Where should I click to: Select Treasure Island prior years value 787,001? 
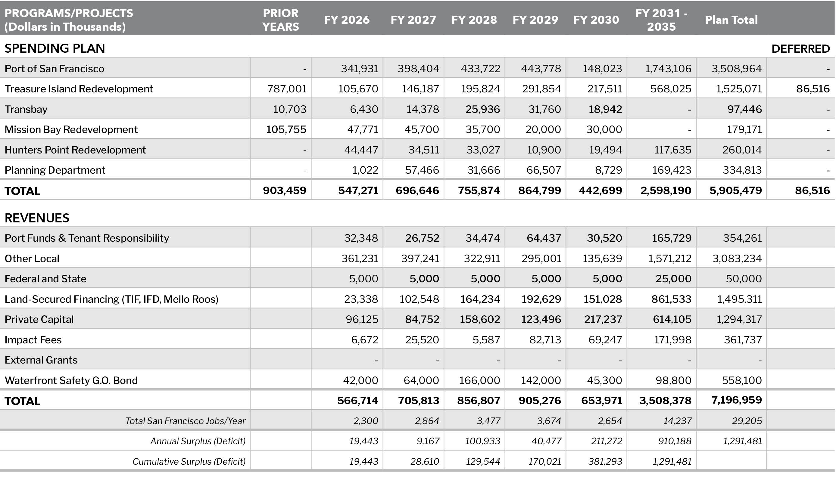pyautogui.click(x=287, y=89)
